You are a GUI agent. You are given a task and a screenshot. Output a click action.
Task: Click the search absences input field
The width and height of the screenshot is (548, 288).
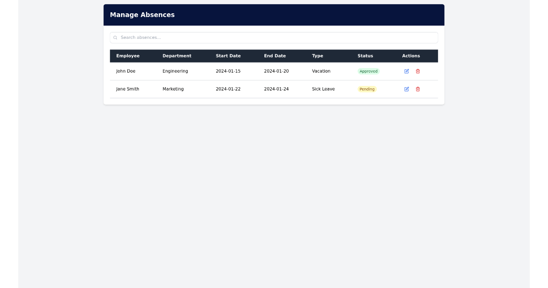click(x=274, y=37)
